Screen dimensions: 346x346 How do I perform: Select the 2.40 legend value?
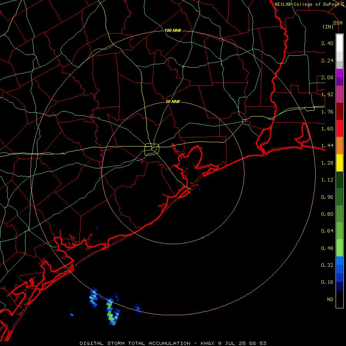327,43
